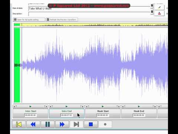Click the red triangle icon button
Screen dimensions: 178x134
159,13
